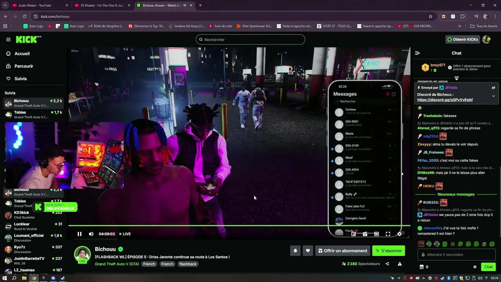Image resolution: width=501 pixels, height=282 pixels.
Task: Expand the bookmarks overflow chevron
Action: 460,26
